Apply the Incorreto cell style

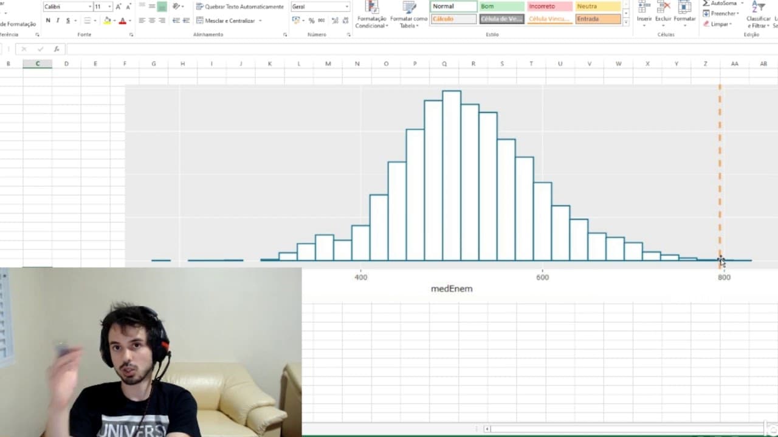coord(549,6)
